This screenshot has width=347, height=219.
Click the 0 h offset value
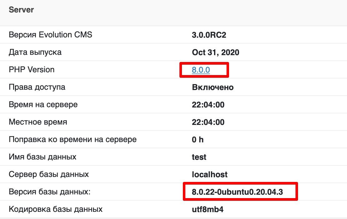(198, 140)
